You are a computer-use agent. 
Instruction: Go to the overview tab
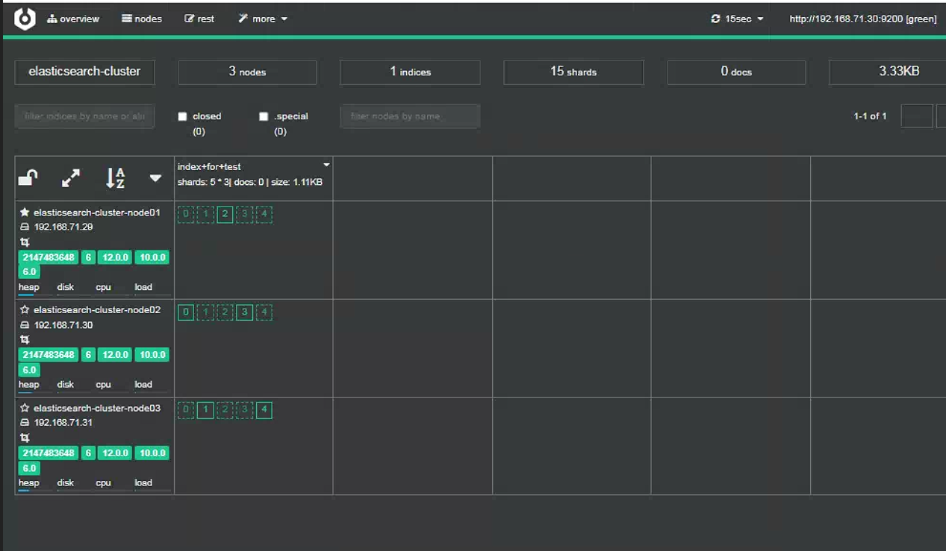pyautogui.click(x=73, y=19)
